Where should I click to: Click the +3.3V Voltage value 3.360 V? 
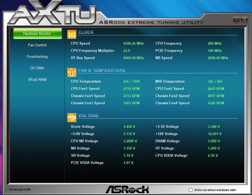click(x=213, y=127)
